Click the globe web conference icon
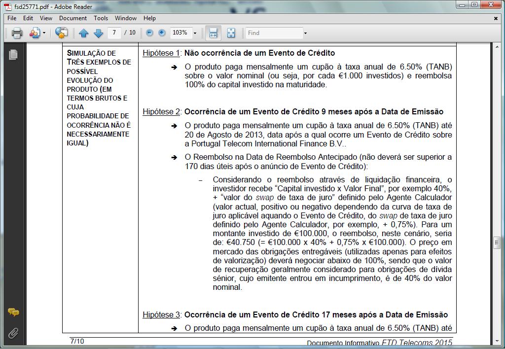Viewport: 505px width, 349px height. coord(61,33)
